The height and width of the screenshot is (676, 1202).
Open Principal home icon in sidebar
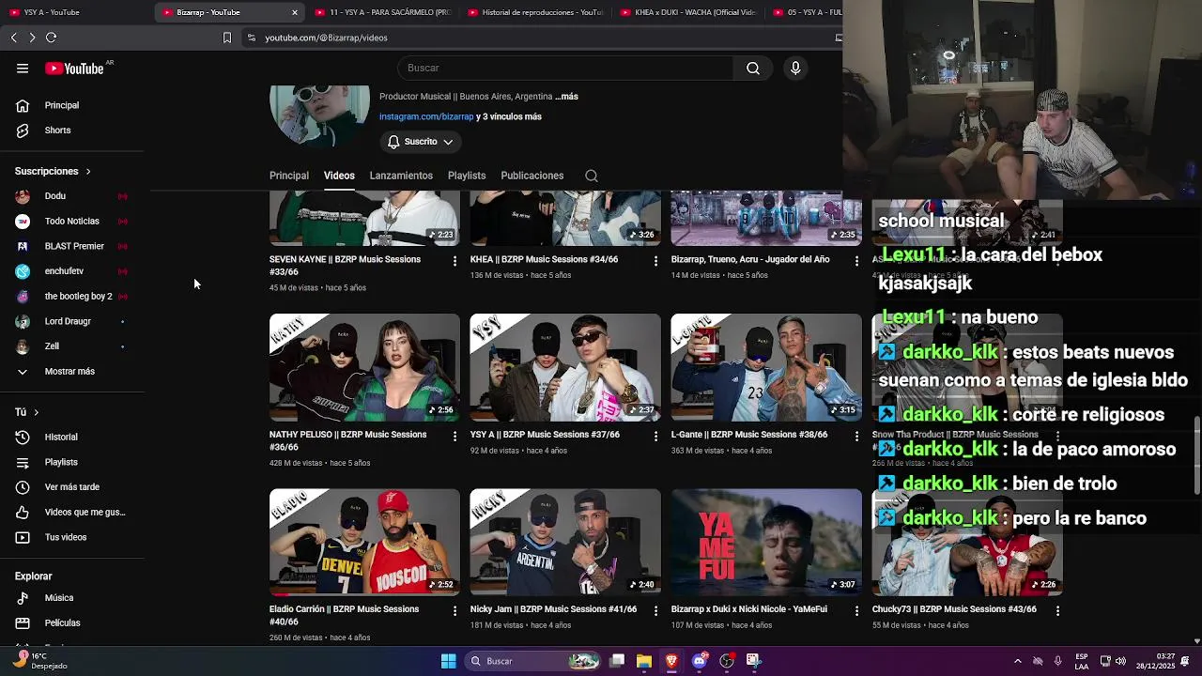(x=23, y=105)
